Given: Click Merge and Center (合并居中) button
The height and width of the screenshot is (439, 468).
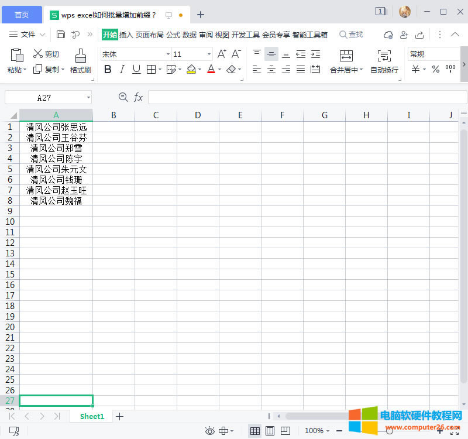Looking at the screenshot, I should tap(346, 57).
